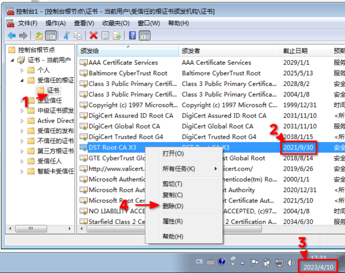Click the CH input language indicator
Screen dimensions: 345x273
(x=199, y=261)
